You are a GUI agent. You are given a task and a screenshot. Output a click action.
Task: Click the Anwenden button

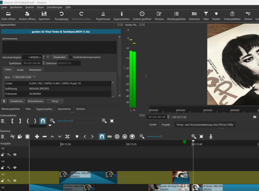click(x=59, y=57)
